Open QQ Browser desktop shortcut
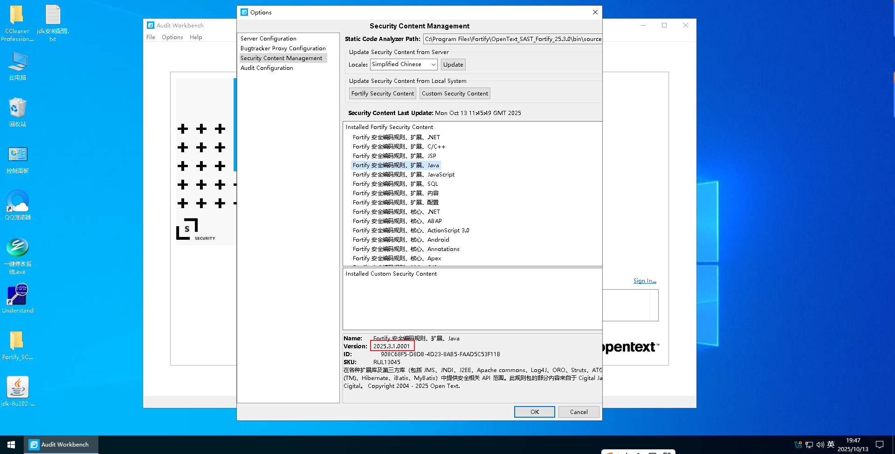This screenshot has height=454, width=895. (18, 202)
